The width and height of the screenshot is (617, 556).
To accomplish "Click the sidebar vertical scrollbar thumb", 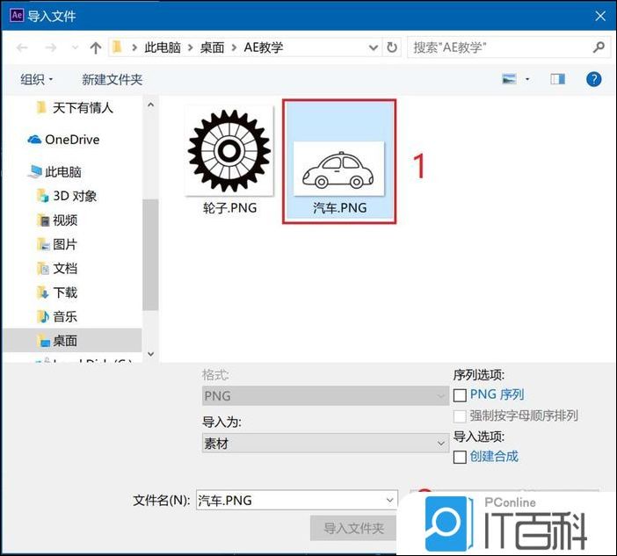I will coord(150,255).
